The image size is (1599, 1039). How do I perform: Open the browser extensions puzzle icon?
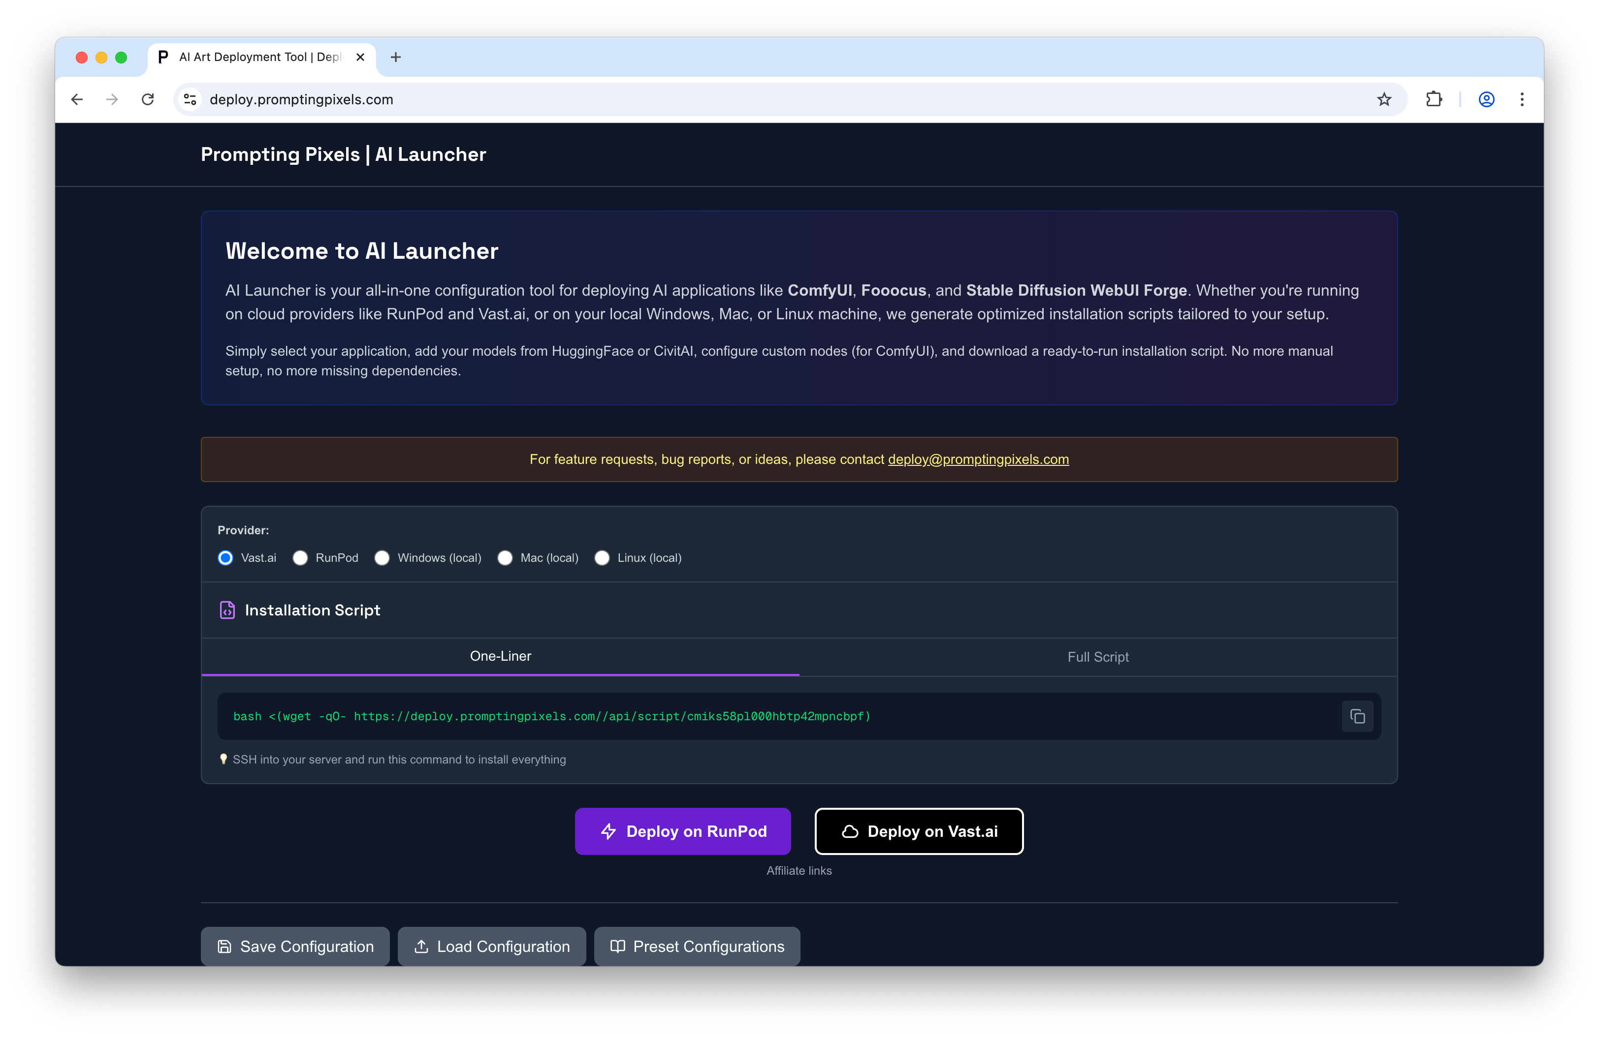[x=1434, y=99]
